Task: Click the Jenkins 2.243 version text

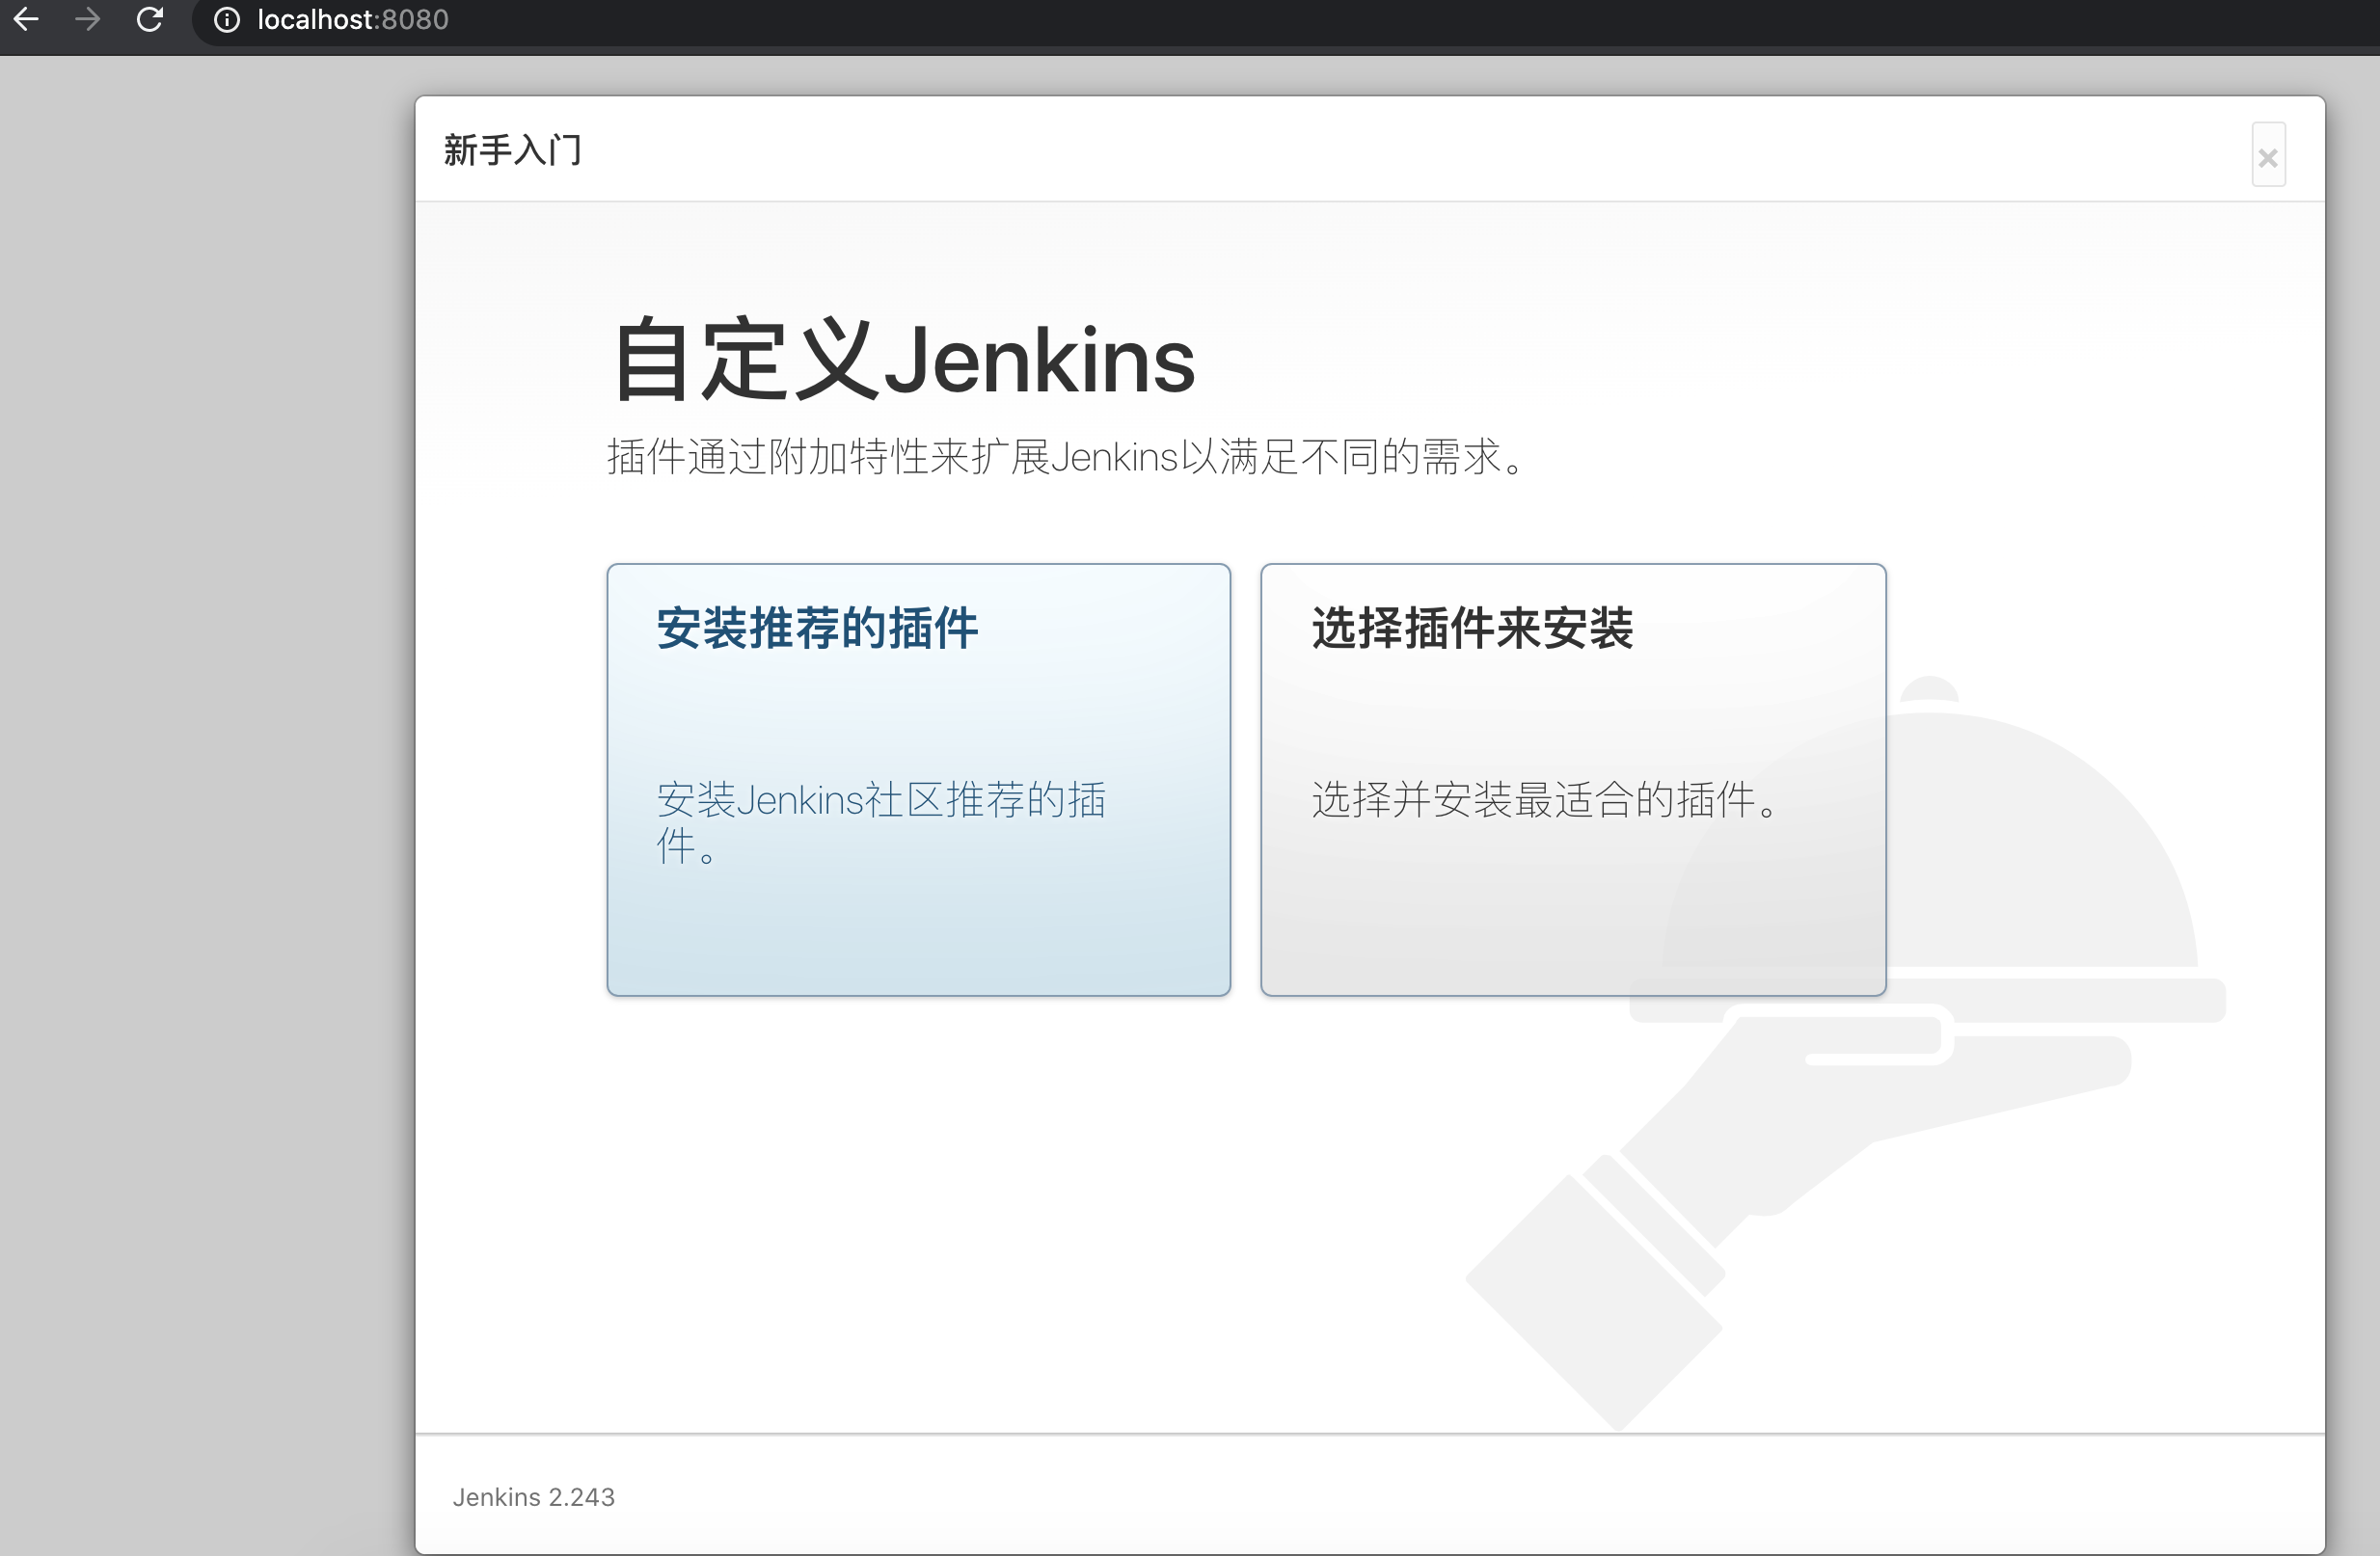Action: (x=534, y=1496)
